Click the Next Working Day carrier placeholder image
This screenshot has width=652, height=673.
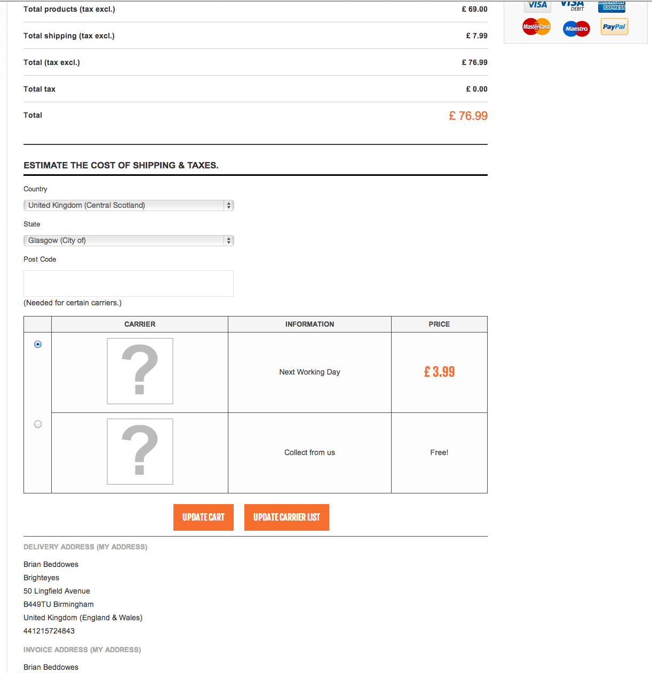click(x=140, y=371)
